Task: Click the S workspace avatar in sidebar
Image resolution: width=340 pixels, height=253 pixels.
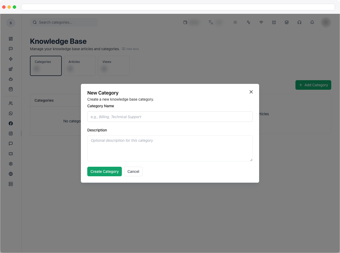Action: [11, 23]
